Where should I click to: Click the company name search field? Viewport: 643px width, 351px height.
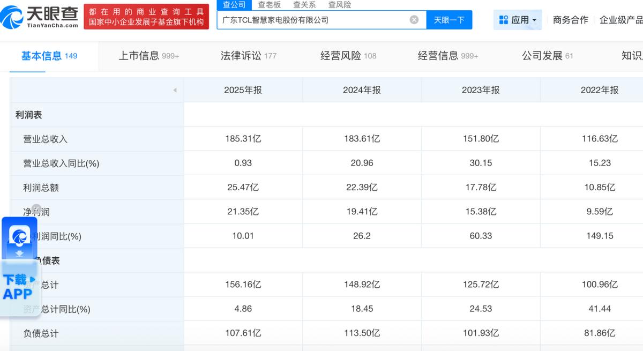[313, 20]
